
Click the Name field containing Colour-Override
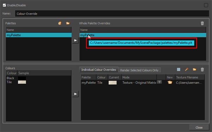click(x=112, y=14)
